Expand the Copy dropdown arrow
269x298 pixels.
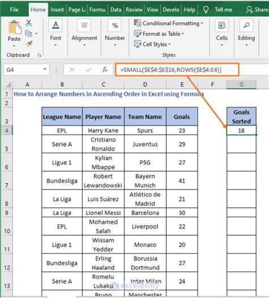coord(36,34)
